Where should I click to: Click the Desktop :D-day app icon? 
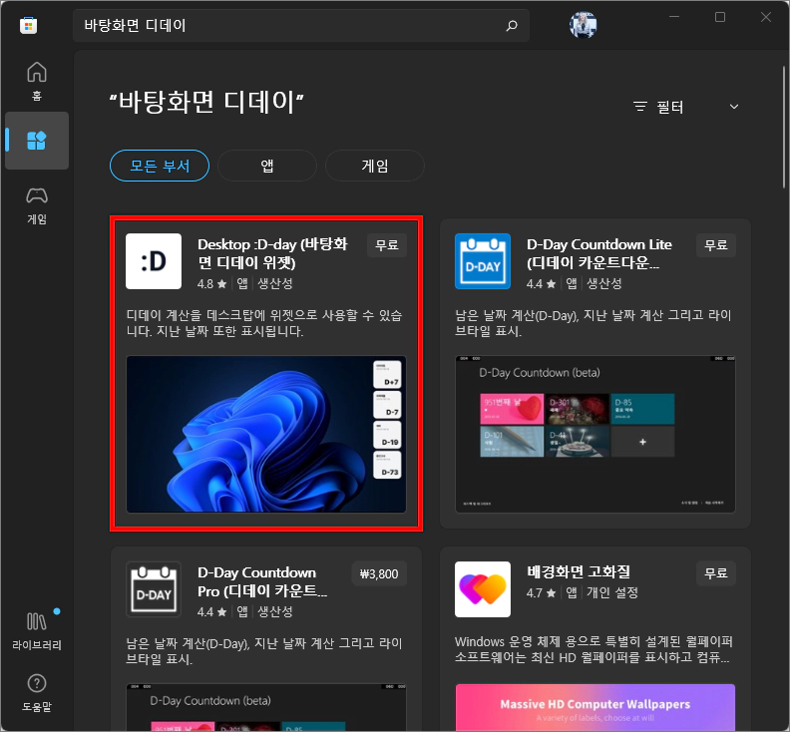(154, 261)
